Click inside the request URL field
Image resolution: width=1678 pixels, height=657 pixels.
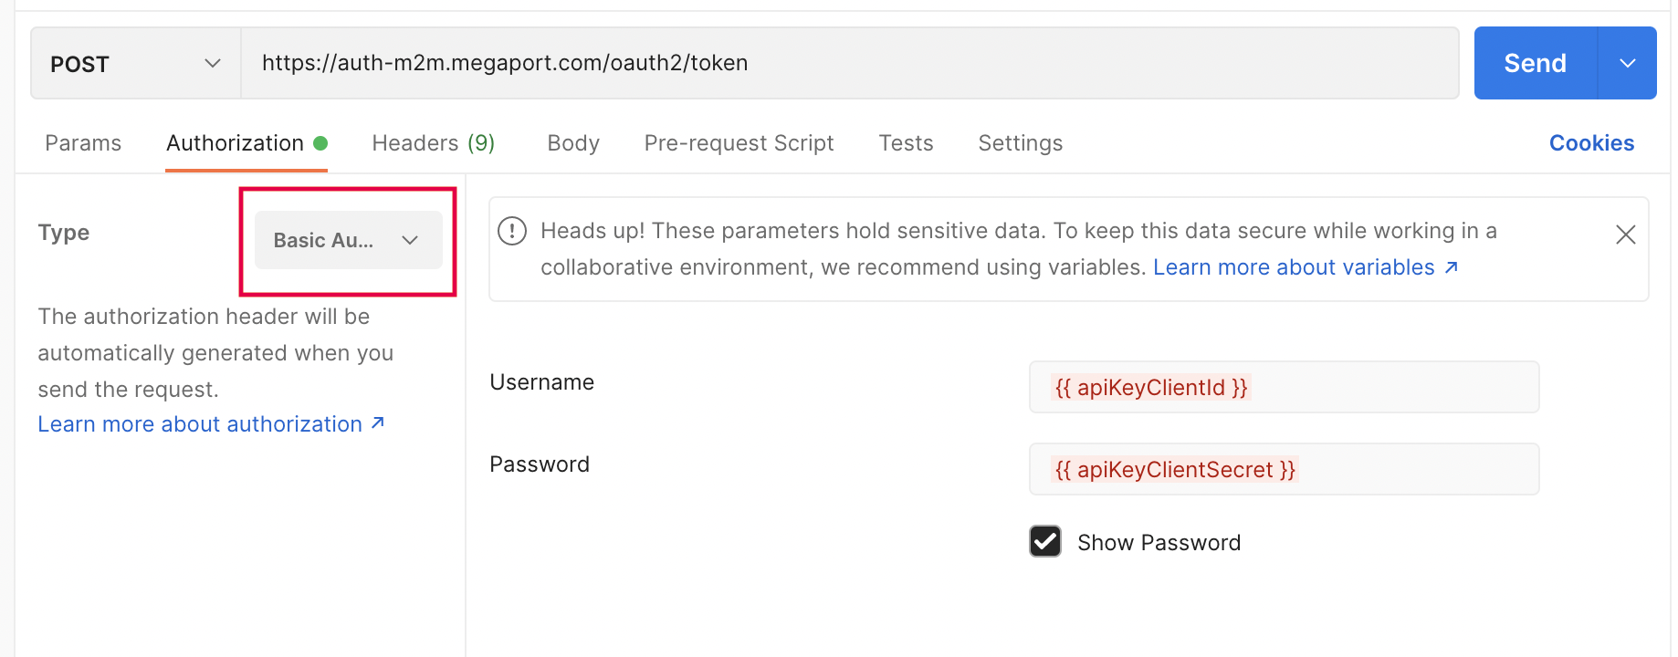tap(822, 63)
